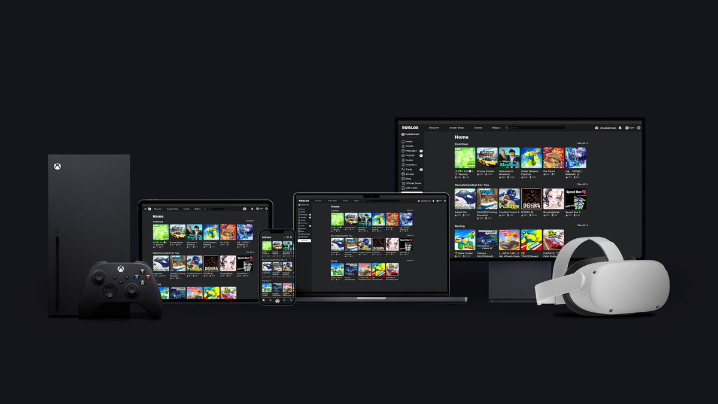The height and width of the screenshot is (404, 718).
Task: Select the Discover tab on the tablet
Action: click(x=158, y=209)
